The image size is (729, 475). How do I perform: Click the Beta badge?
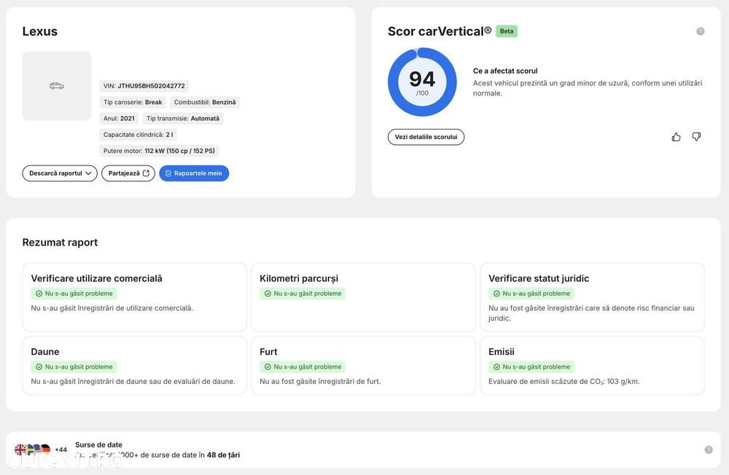click(x=507, y=31)
